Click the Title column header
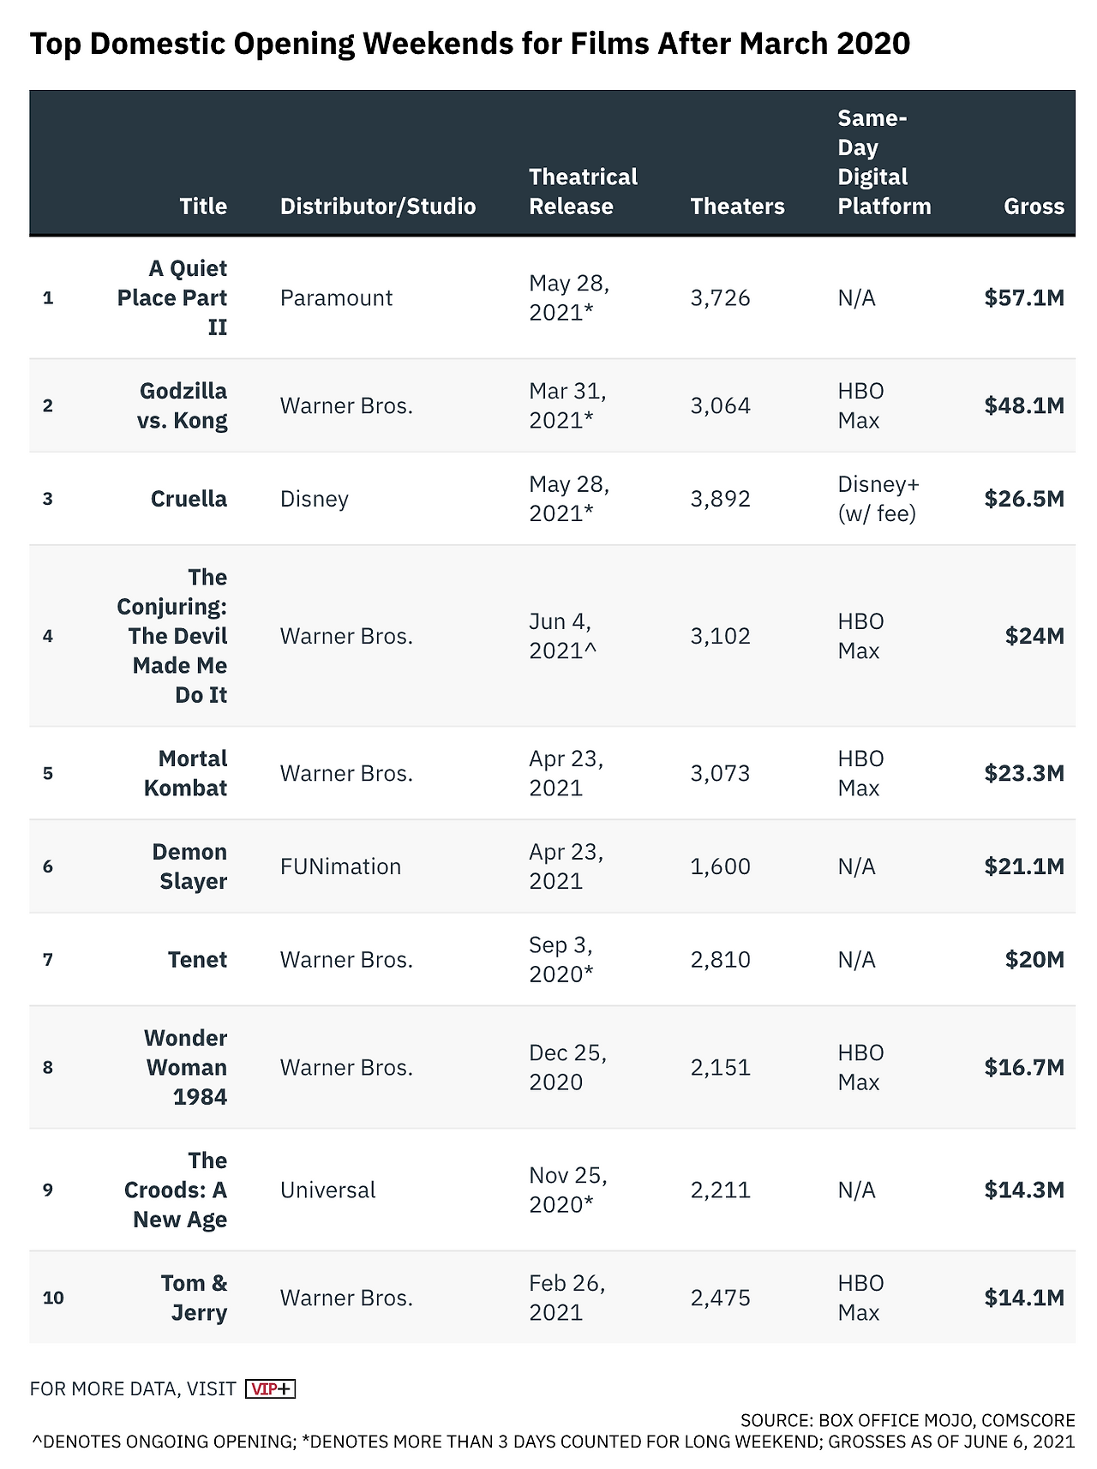Viewport: 1097px width, 1469px height. pyautogui.click(x=203, y=207)
